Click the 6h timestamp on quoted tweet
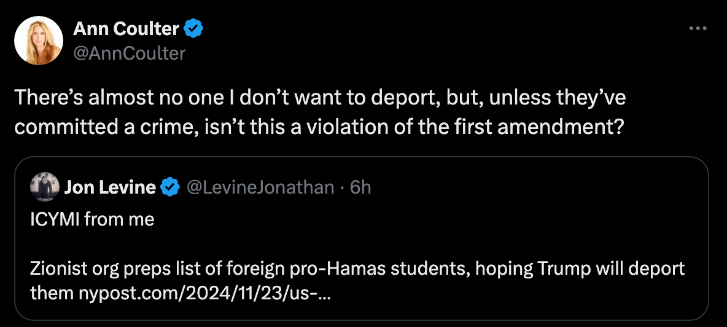Viewport: 727px width, 327px height. click(360, 187)
